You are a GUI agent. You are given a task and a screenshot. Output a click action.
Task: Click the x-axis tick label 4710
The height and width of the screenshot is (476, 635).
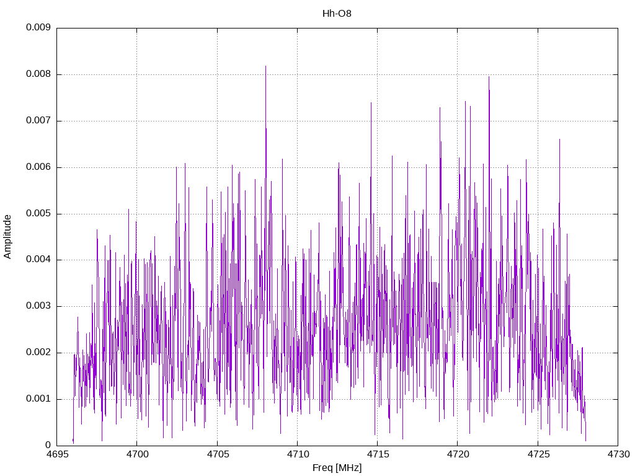[x=298, y=454]
